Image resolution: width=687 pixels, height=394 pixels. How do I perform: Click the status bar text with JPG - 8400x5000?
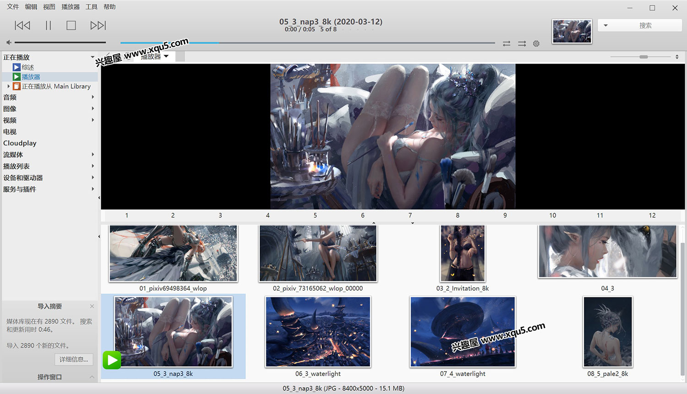(x=343, y=389)
